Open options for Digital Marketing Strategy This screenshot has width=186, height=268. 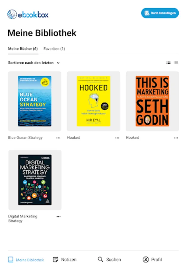(x=59, y=216)
